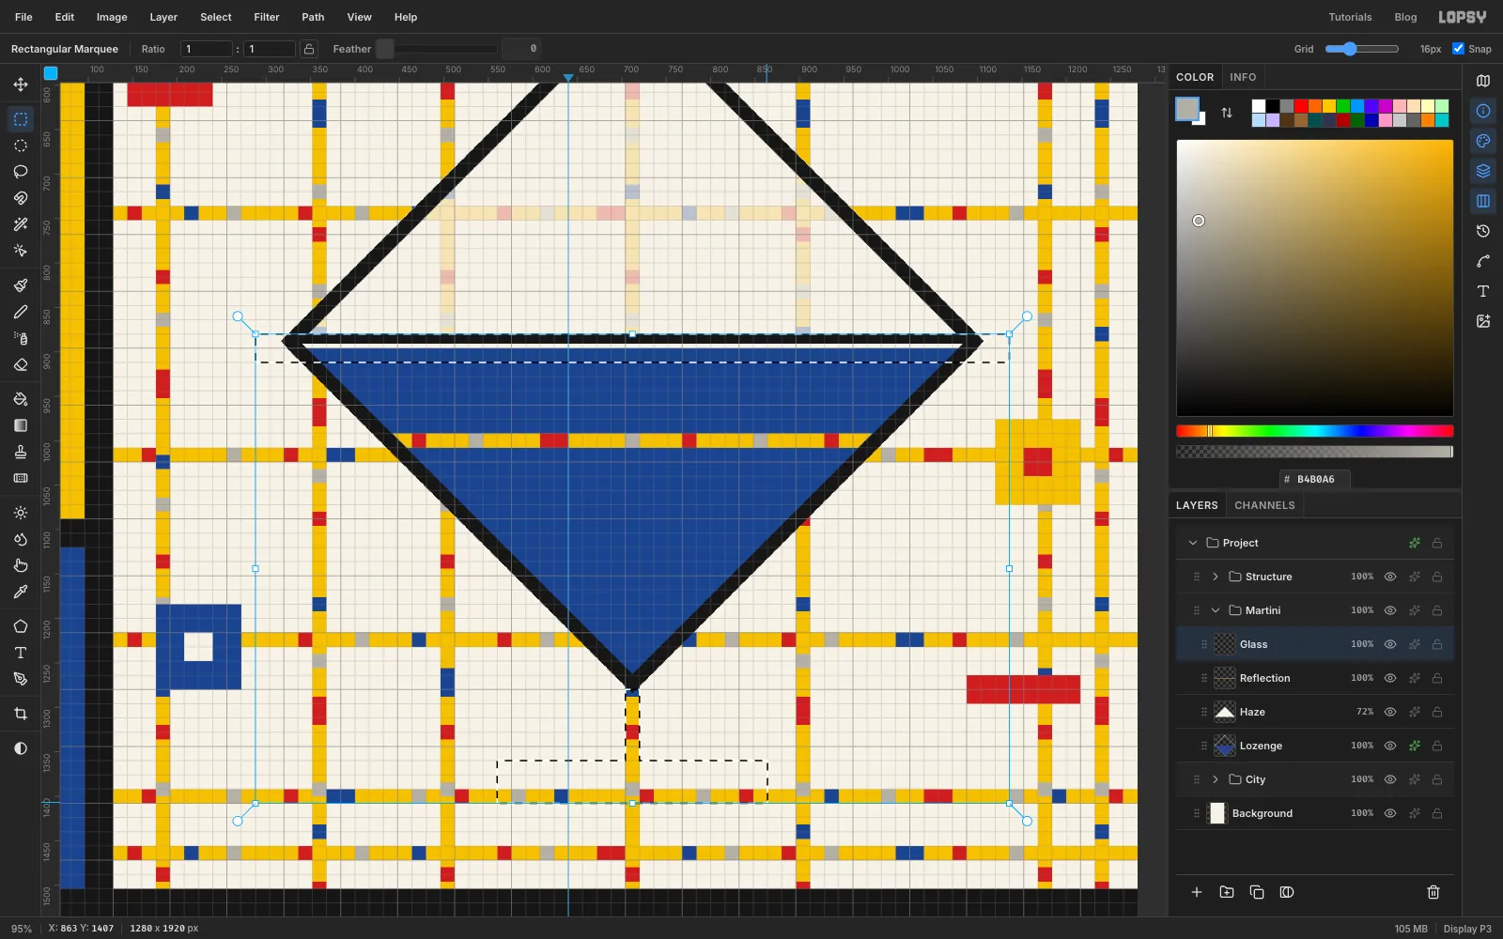Select the Pen path tool in left toolbar
1503x939 pixels.
pyautogui.click(x=21, y=679)
